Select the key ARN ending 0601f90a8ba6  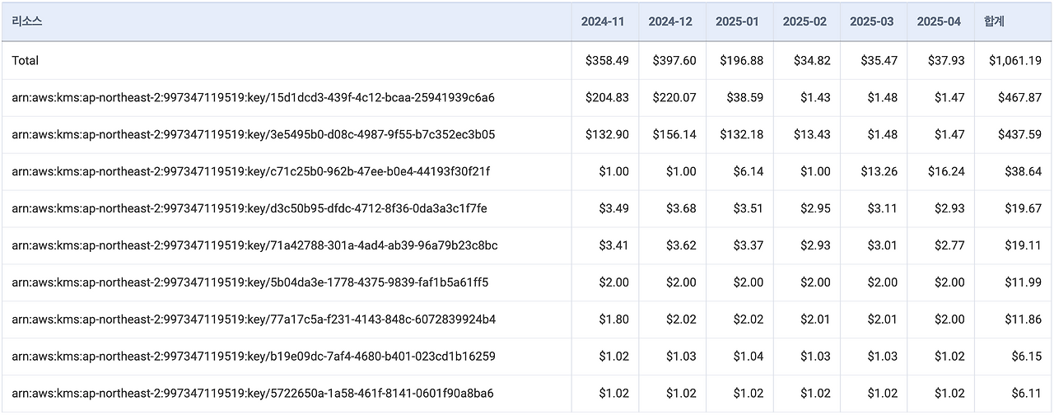(x=253, y=394)
